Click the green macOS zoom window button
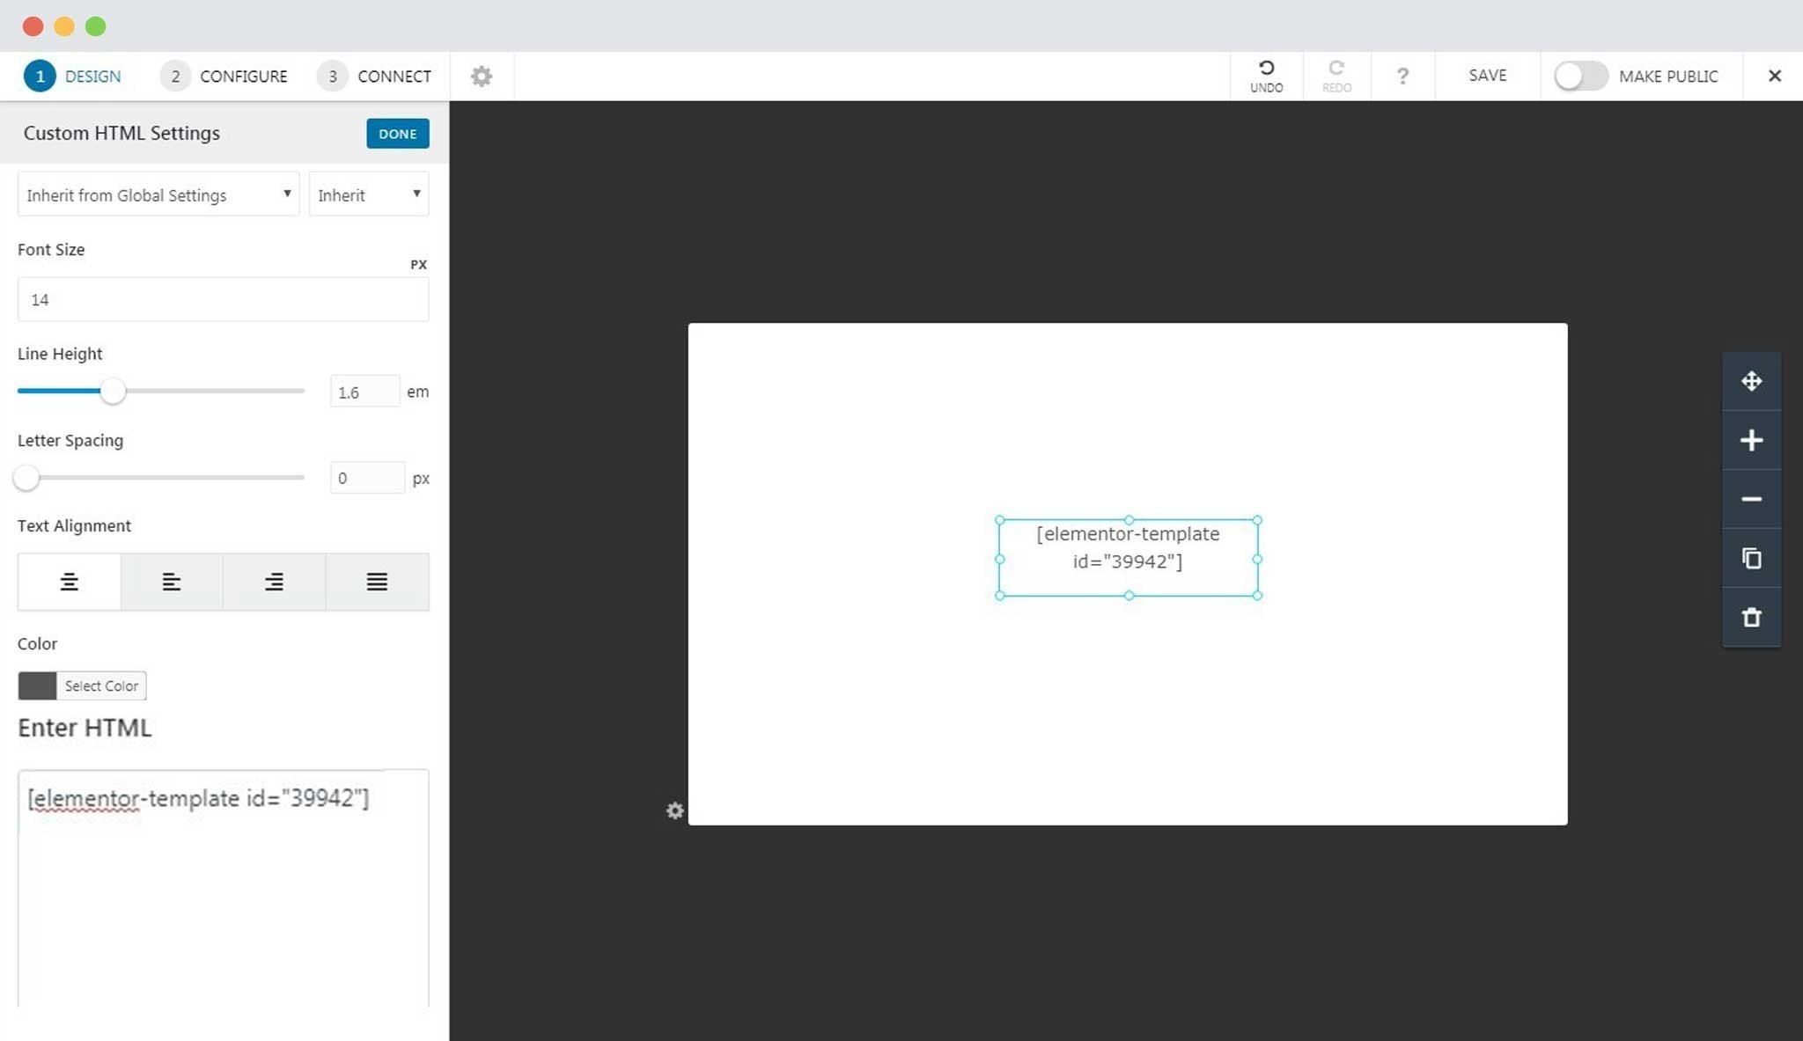Viewport: 1803px width, 1041px height. point(95,26)
